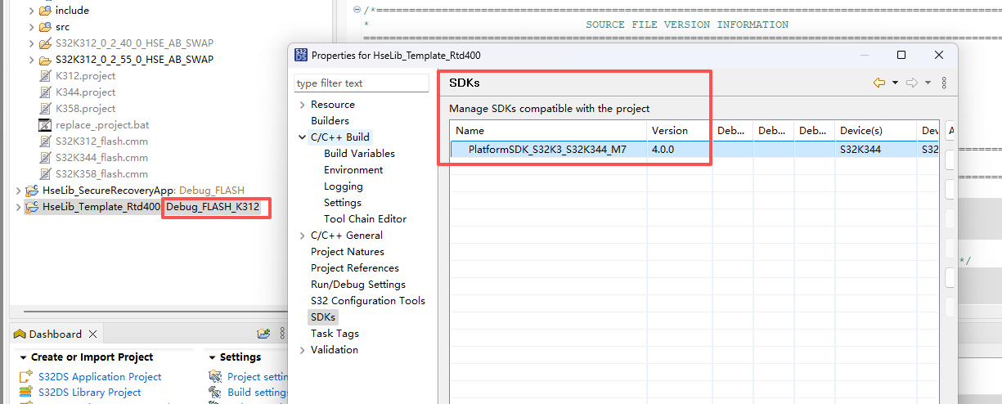Click Dashboard open-project folder toolbar icon
This screenshot has height=404, width=1002.
(x=263, y=334)
